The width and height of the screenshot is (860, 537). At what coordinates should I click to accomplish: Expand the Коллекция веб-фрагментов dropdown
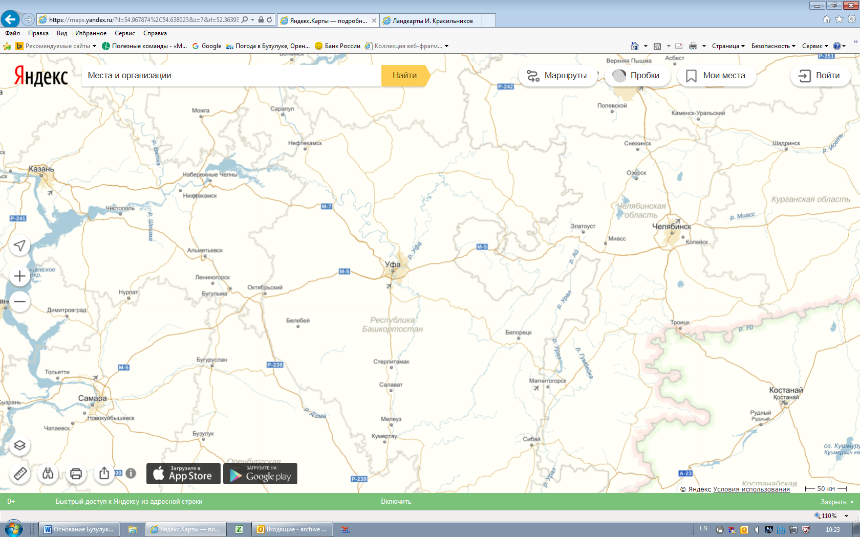447,46
